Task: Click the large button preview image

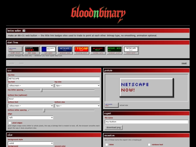Action: (x=147, y=88)
